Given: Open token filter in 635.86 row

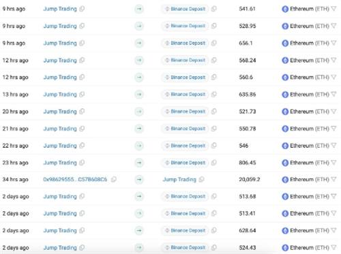Looking at the screenshot, I should click(x=333, y=94).
